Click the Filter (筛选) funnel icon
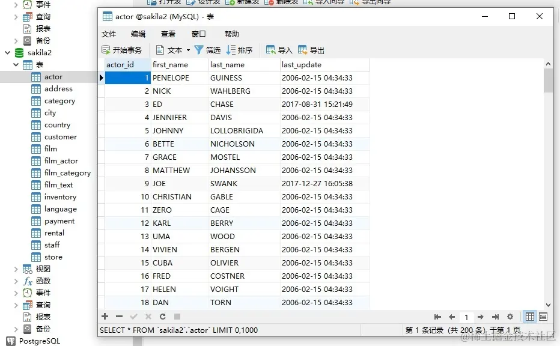Viewport: 560px width, 346px height. point(198,50)
